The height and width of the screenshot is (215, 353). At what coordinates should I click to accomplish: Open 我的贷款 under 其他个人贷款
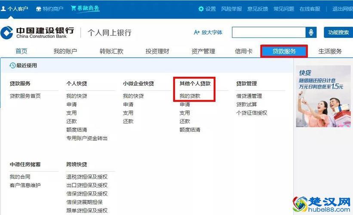190,96
